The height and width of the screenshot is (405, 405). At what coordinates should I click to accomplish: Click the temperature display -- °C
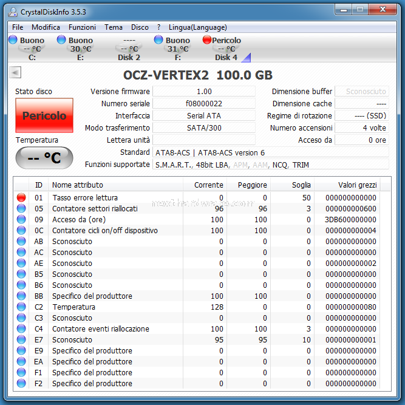44,158
